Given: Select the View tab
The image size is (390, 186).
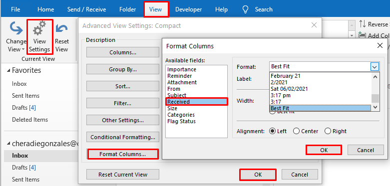Looking at the screenshot, I should 155,9.
